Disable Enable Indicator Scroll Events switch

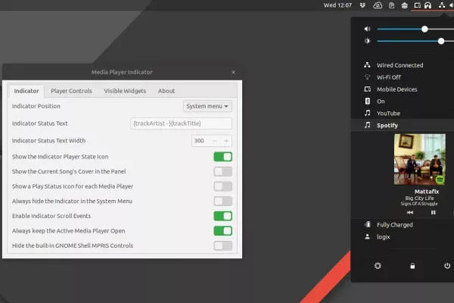[x=222, y=216]
